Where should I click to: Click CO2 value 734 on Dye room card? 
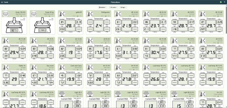tap(51, 83)
